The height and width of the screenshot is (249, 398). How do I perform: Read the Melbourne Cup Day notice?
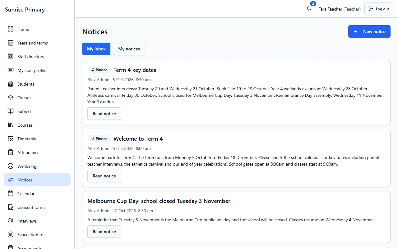(x=104, y=232)
